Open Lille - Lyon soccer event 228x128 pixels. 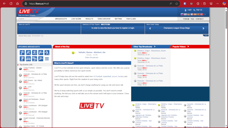(27, 87)
